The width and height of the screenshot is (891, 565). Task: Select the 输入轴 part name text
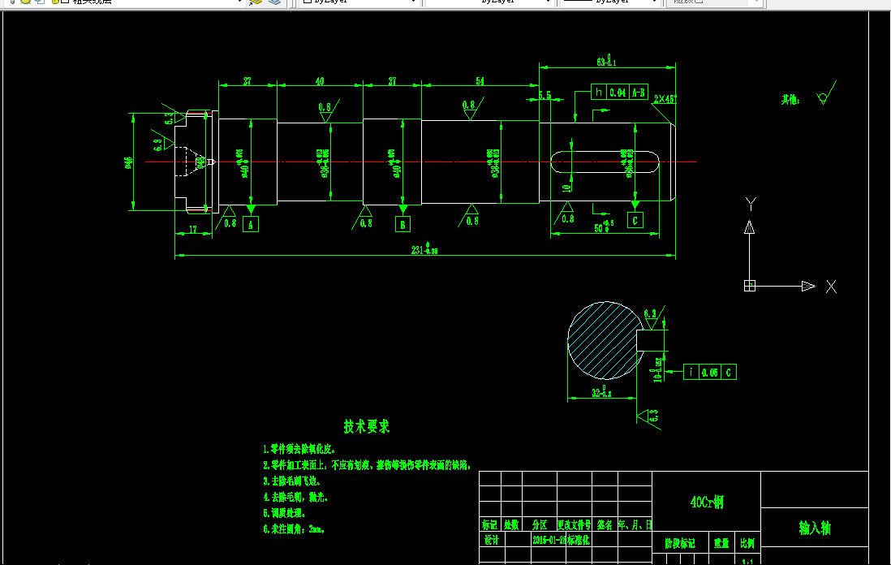click(x=815, y=528)
